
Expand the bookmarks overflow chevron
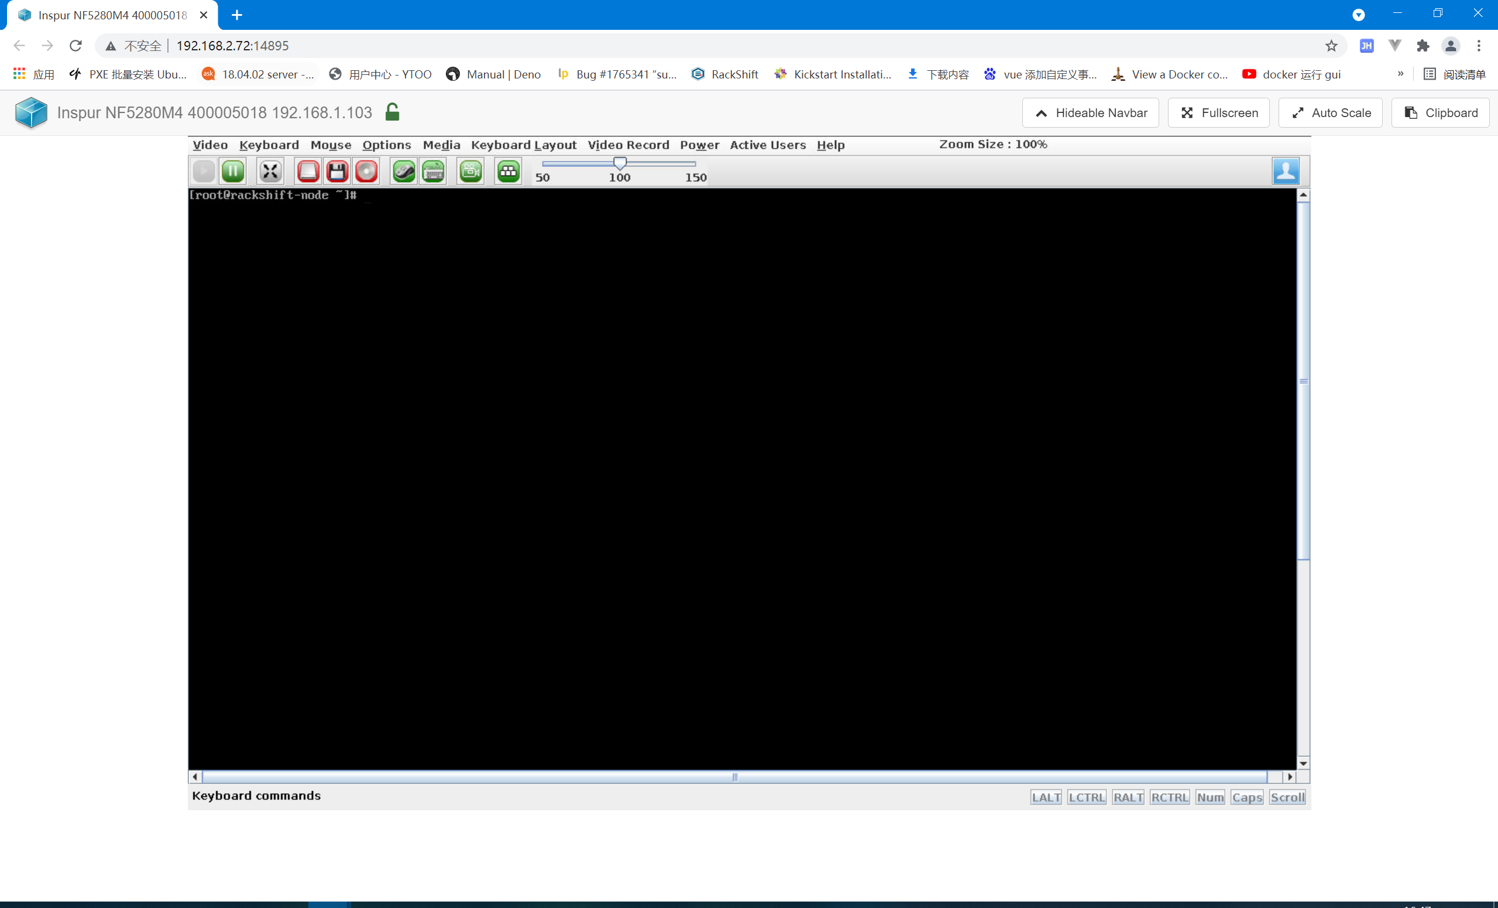[x=1401, y=74]
